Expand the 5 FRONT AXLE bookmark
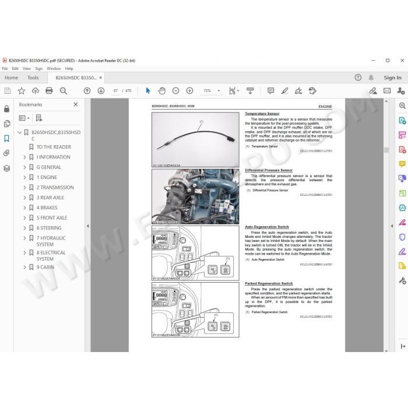408x408 pixels. click(x=24, y=218)
